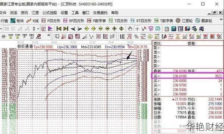Launch the 江恩轮 Gann wheel
Viewport: 224px width, 134px height.
(184, 21)
